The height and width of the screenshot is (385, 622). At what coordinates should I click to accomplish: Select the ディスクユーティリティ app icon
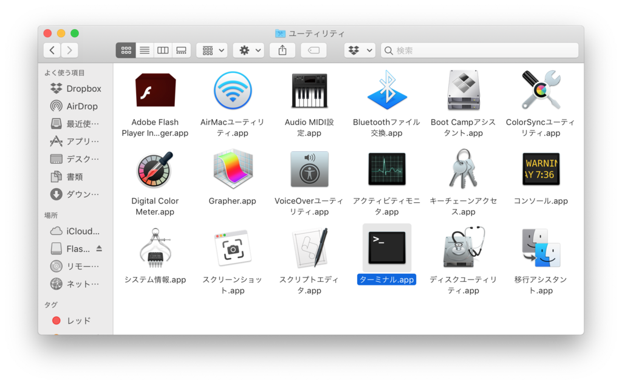[464, 247]
